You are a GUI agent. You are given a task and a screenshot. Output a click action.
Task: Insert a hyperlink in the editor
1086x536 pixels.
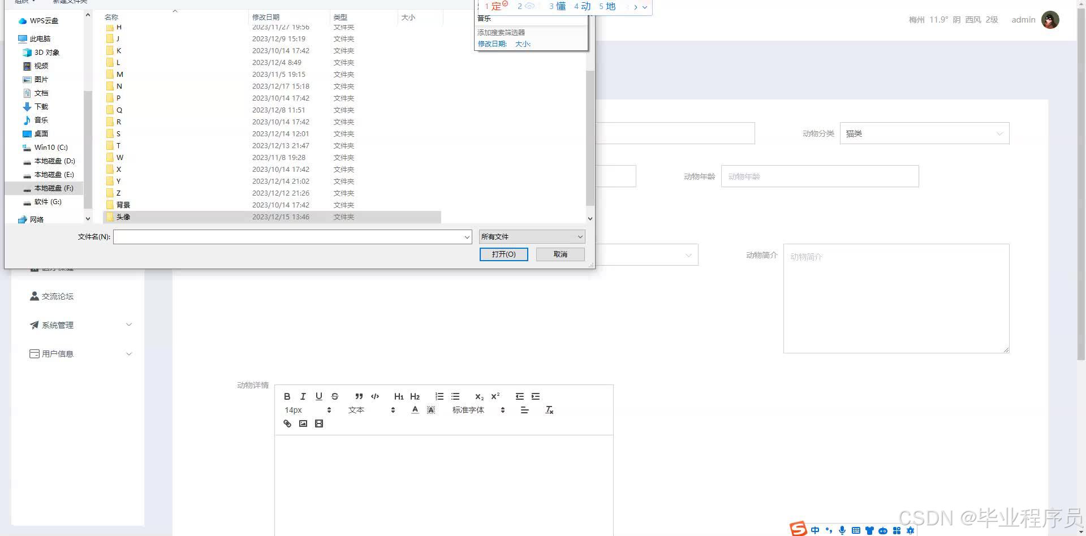tap(287, 423)
